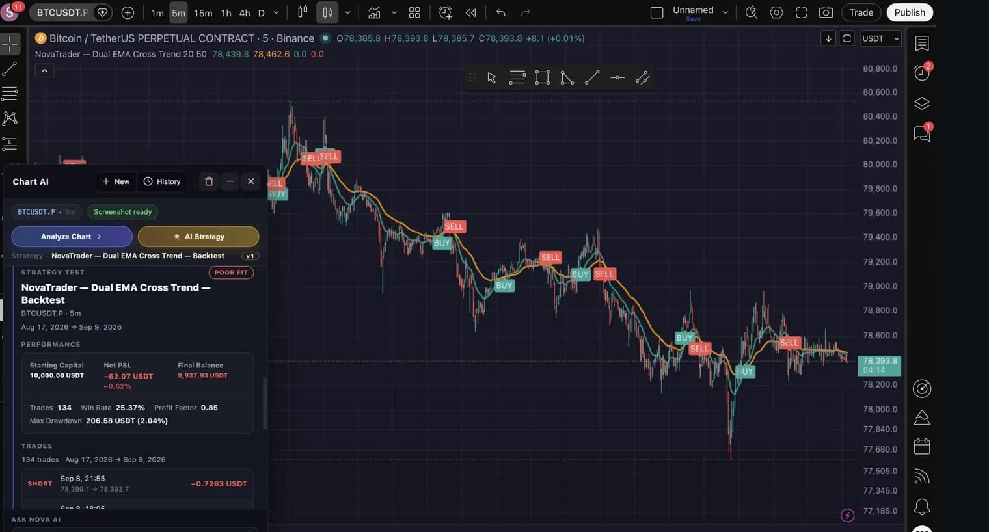Take a chart snapshot with camera icon
Screen dimensions: 989x532
pos(826,12)
